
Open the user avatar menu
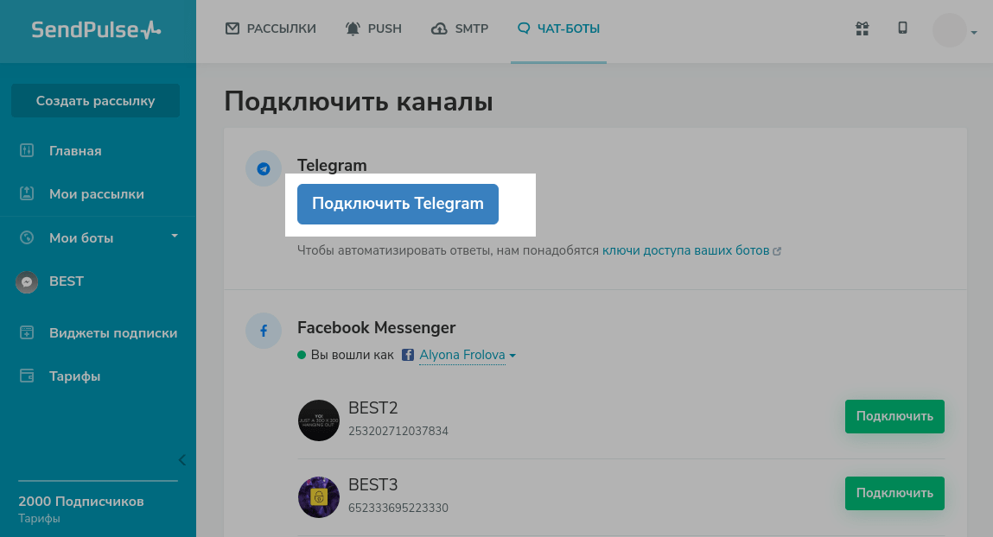(954, 29)
